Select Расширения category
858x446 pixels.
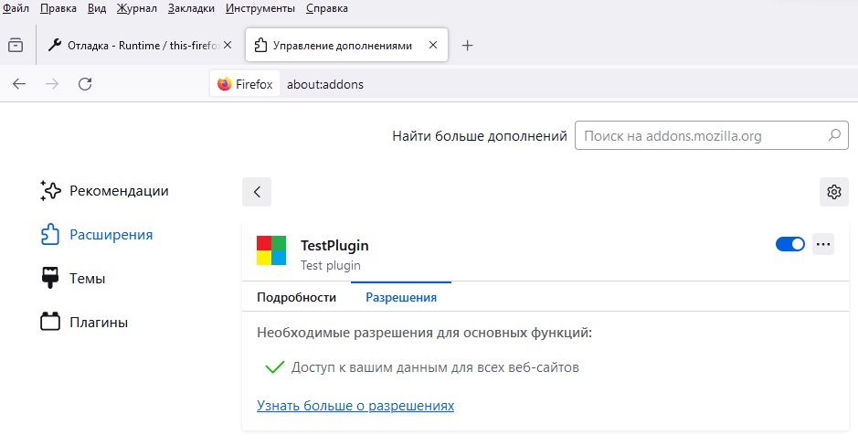click(x=97, y=234)
